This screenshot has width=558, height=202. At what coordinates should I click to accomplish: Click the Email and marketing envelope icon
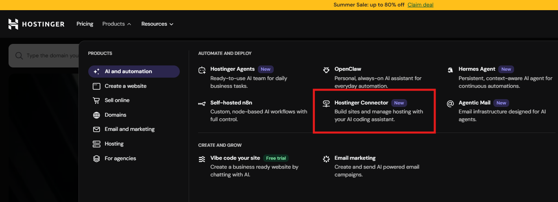[x=96, y=129]
